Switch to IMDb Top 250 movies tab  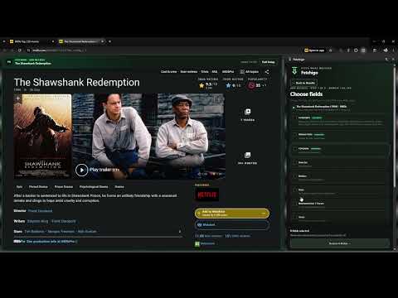point(32,41)
